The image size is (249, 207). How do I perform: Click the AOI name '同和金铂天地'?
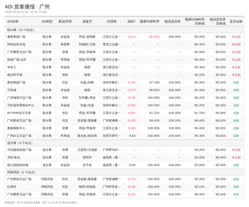point(16,44)
